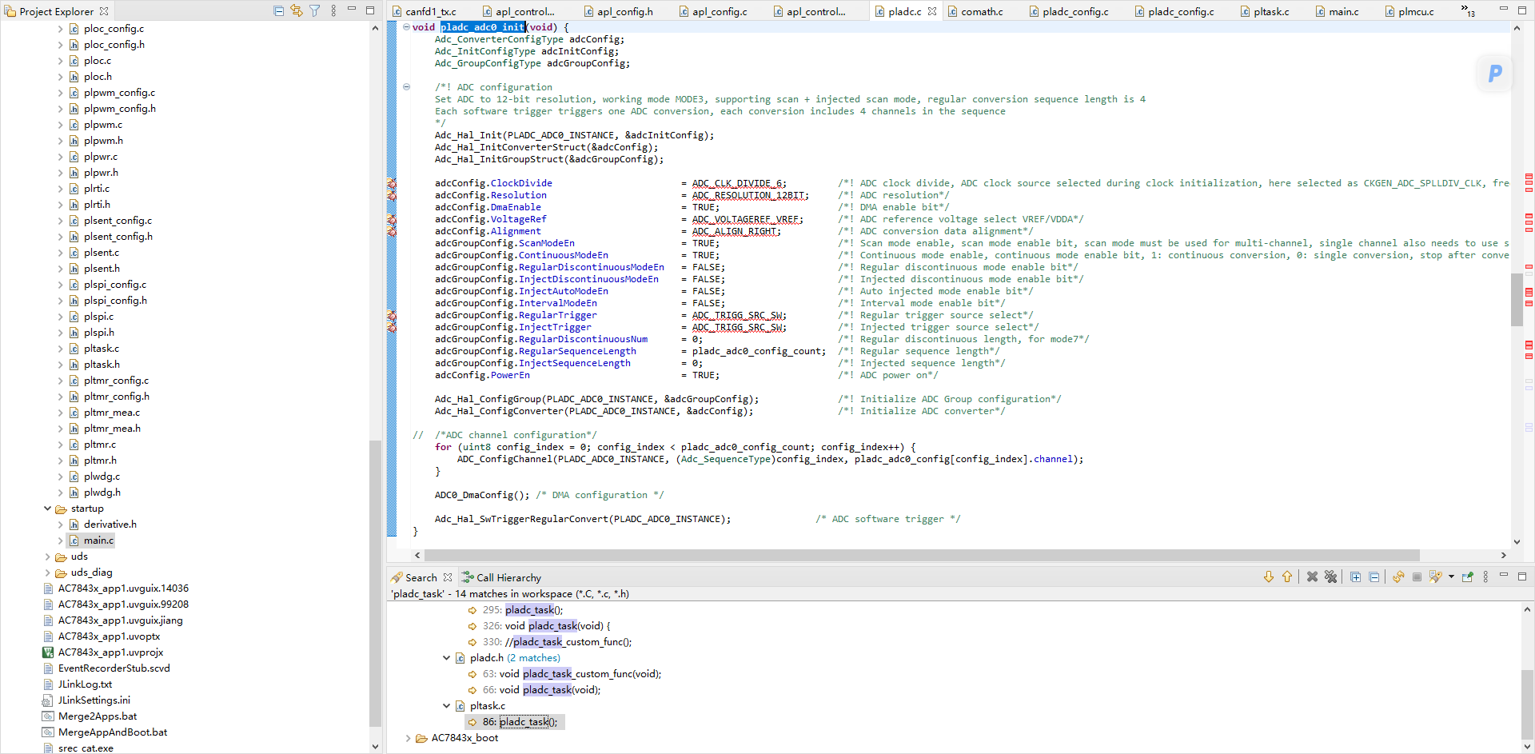Image resolution: width=1535 pixels, height=754 pixels.
Task: Show next match with down arrow
Action: (x=1268, y=576)
